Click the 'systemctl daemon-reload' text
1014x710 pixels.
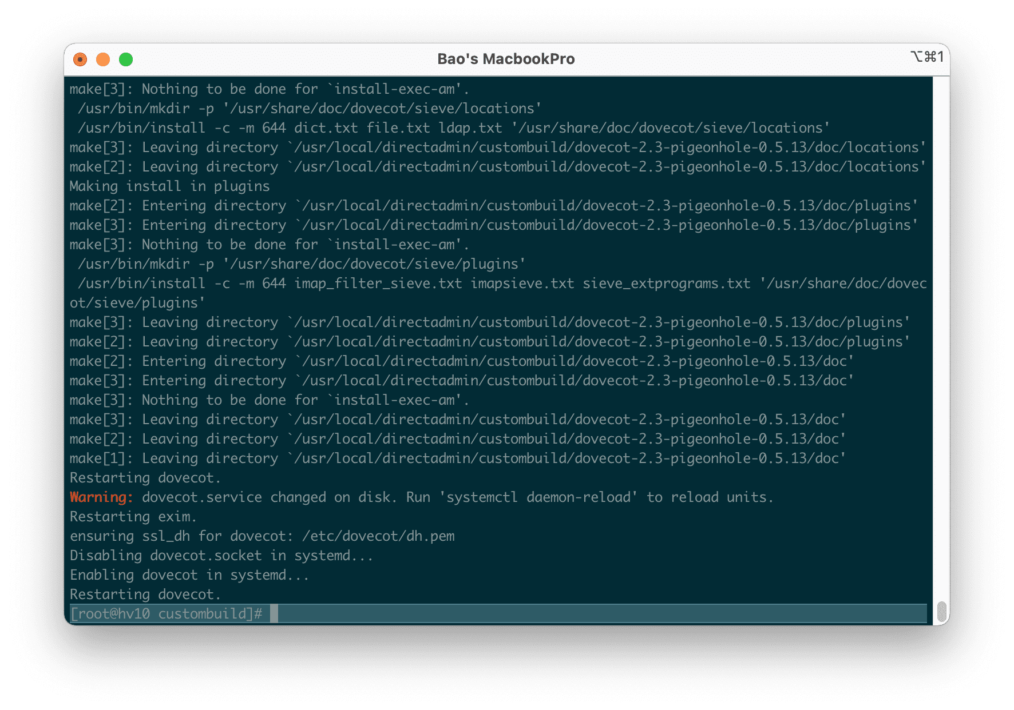[x=538, y=497]
